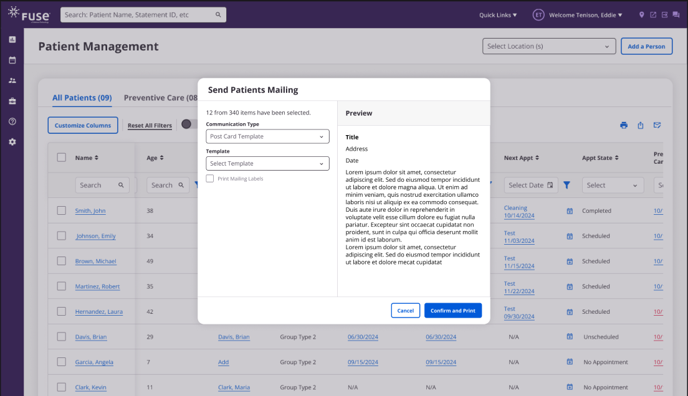Screen dimensions: 688x396
Task: Open the Select Template dropdown
Action: [267, 164]
